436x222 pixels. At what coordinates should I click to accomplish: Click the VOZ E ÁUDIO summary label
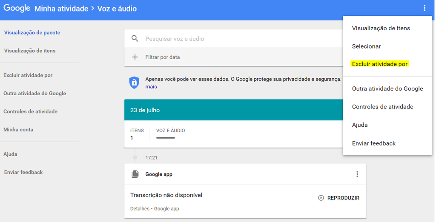(x=170, y=131)
